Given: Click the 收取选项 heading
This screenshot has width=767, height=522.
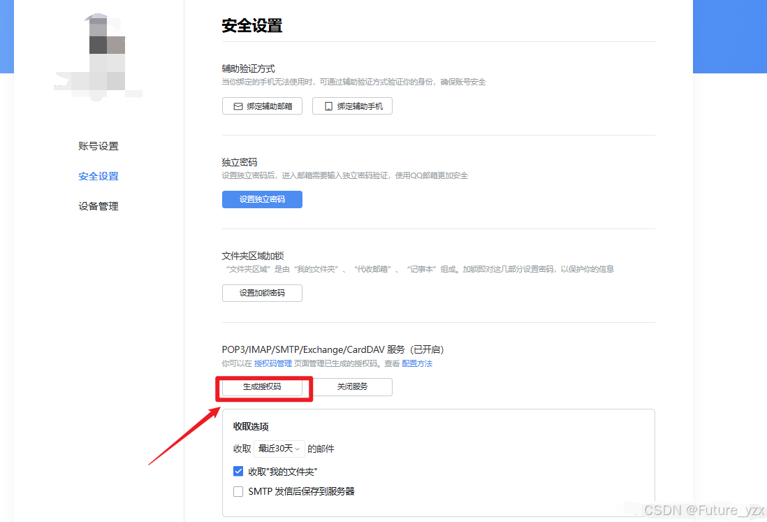Looking at the screenshot, I should pyautogui.click(x=251, y=426).
